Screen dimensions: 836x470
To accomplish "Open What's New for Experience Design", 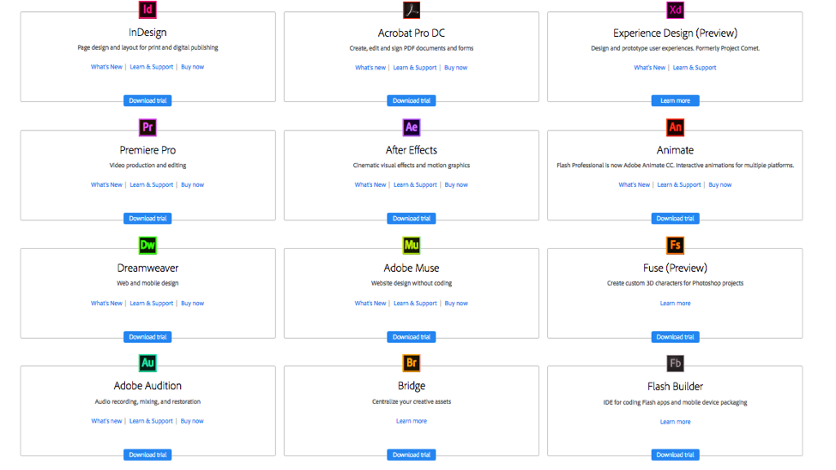I will [650, 68].
